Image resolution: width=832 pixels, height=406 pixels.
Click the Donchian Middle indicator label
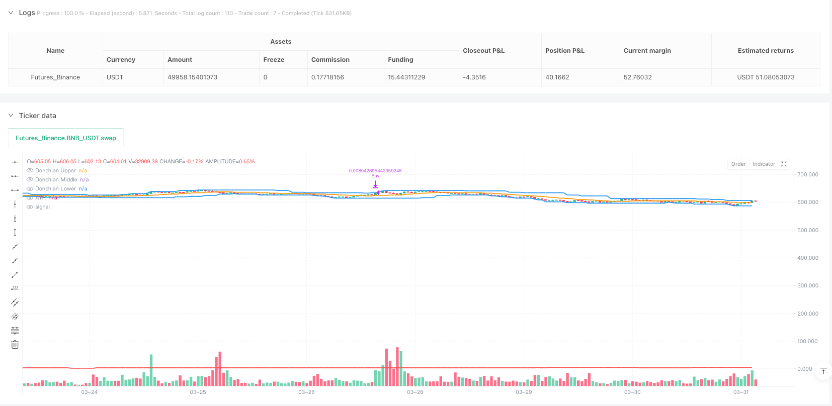56,180
